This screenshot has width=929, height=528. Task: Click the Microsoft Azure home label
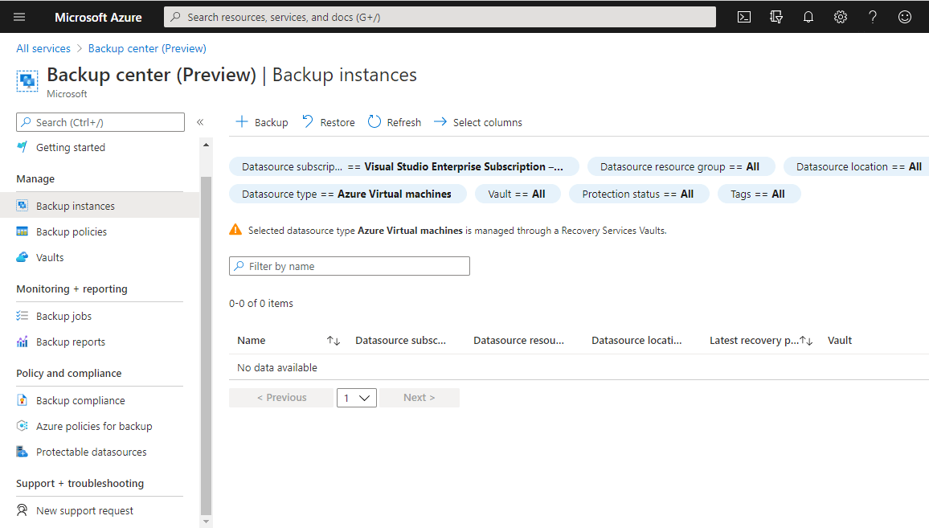[x=98, y=17]
